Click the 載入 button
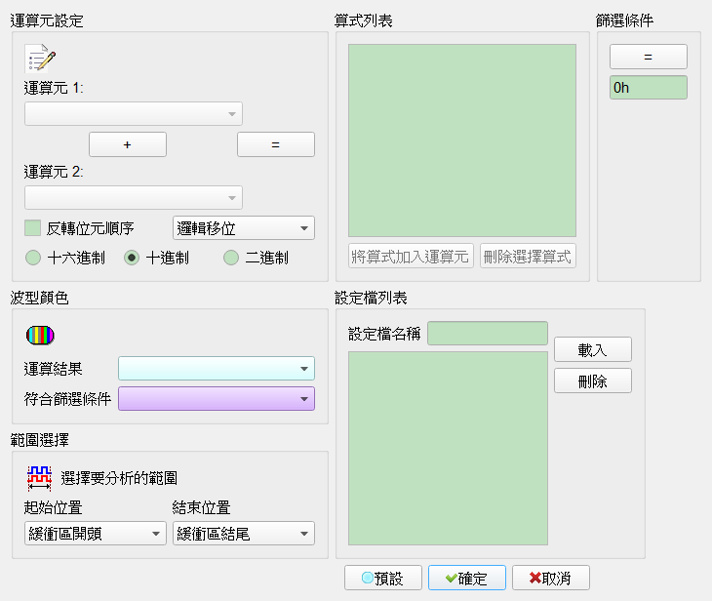Screen dimensions: 712x601 click(x=593, y=350)
